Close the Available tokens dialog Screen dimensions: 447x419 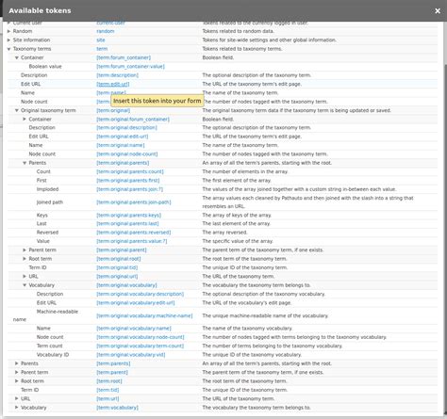coord(438,11)
